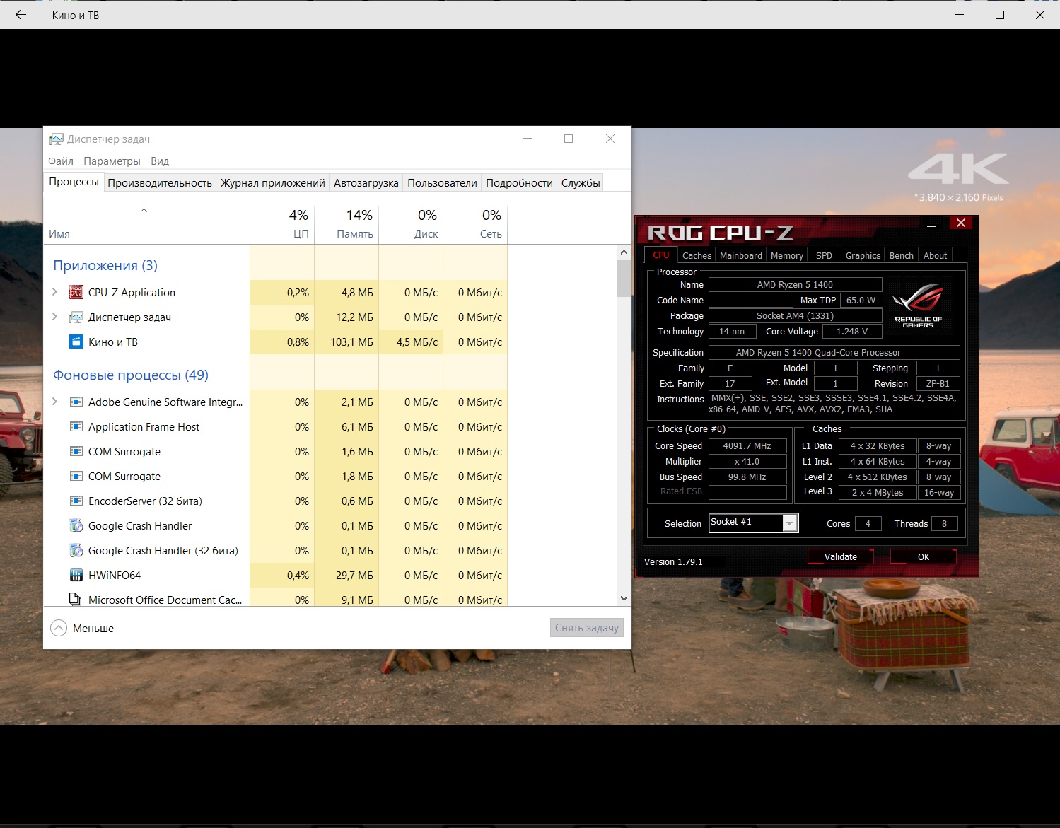Switch to the Подробности tab
Screen dimensions: 1060x828
[x=519, y=182]
